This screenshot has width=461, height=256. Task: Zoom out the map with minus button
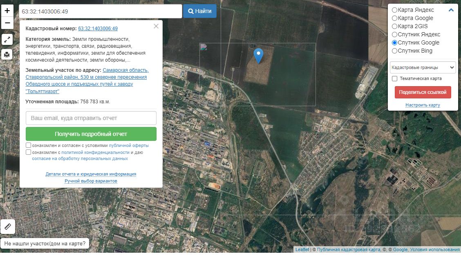pyautogui.click(x=7, y=23)
